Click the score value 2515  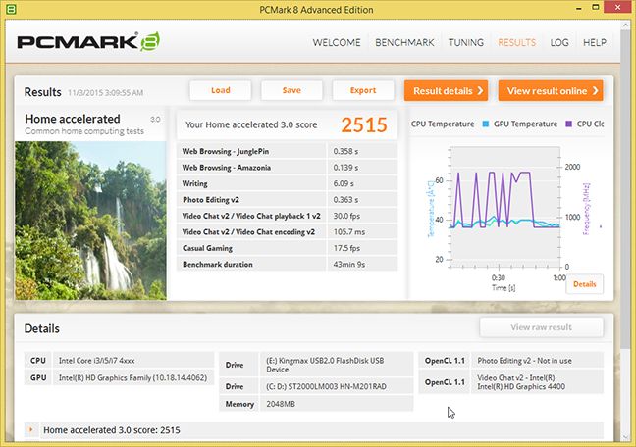pos(364,124)
